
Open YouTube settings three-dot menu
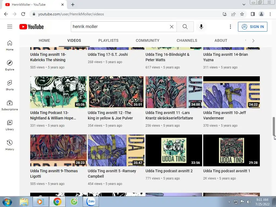click(x=230, y=27)
